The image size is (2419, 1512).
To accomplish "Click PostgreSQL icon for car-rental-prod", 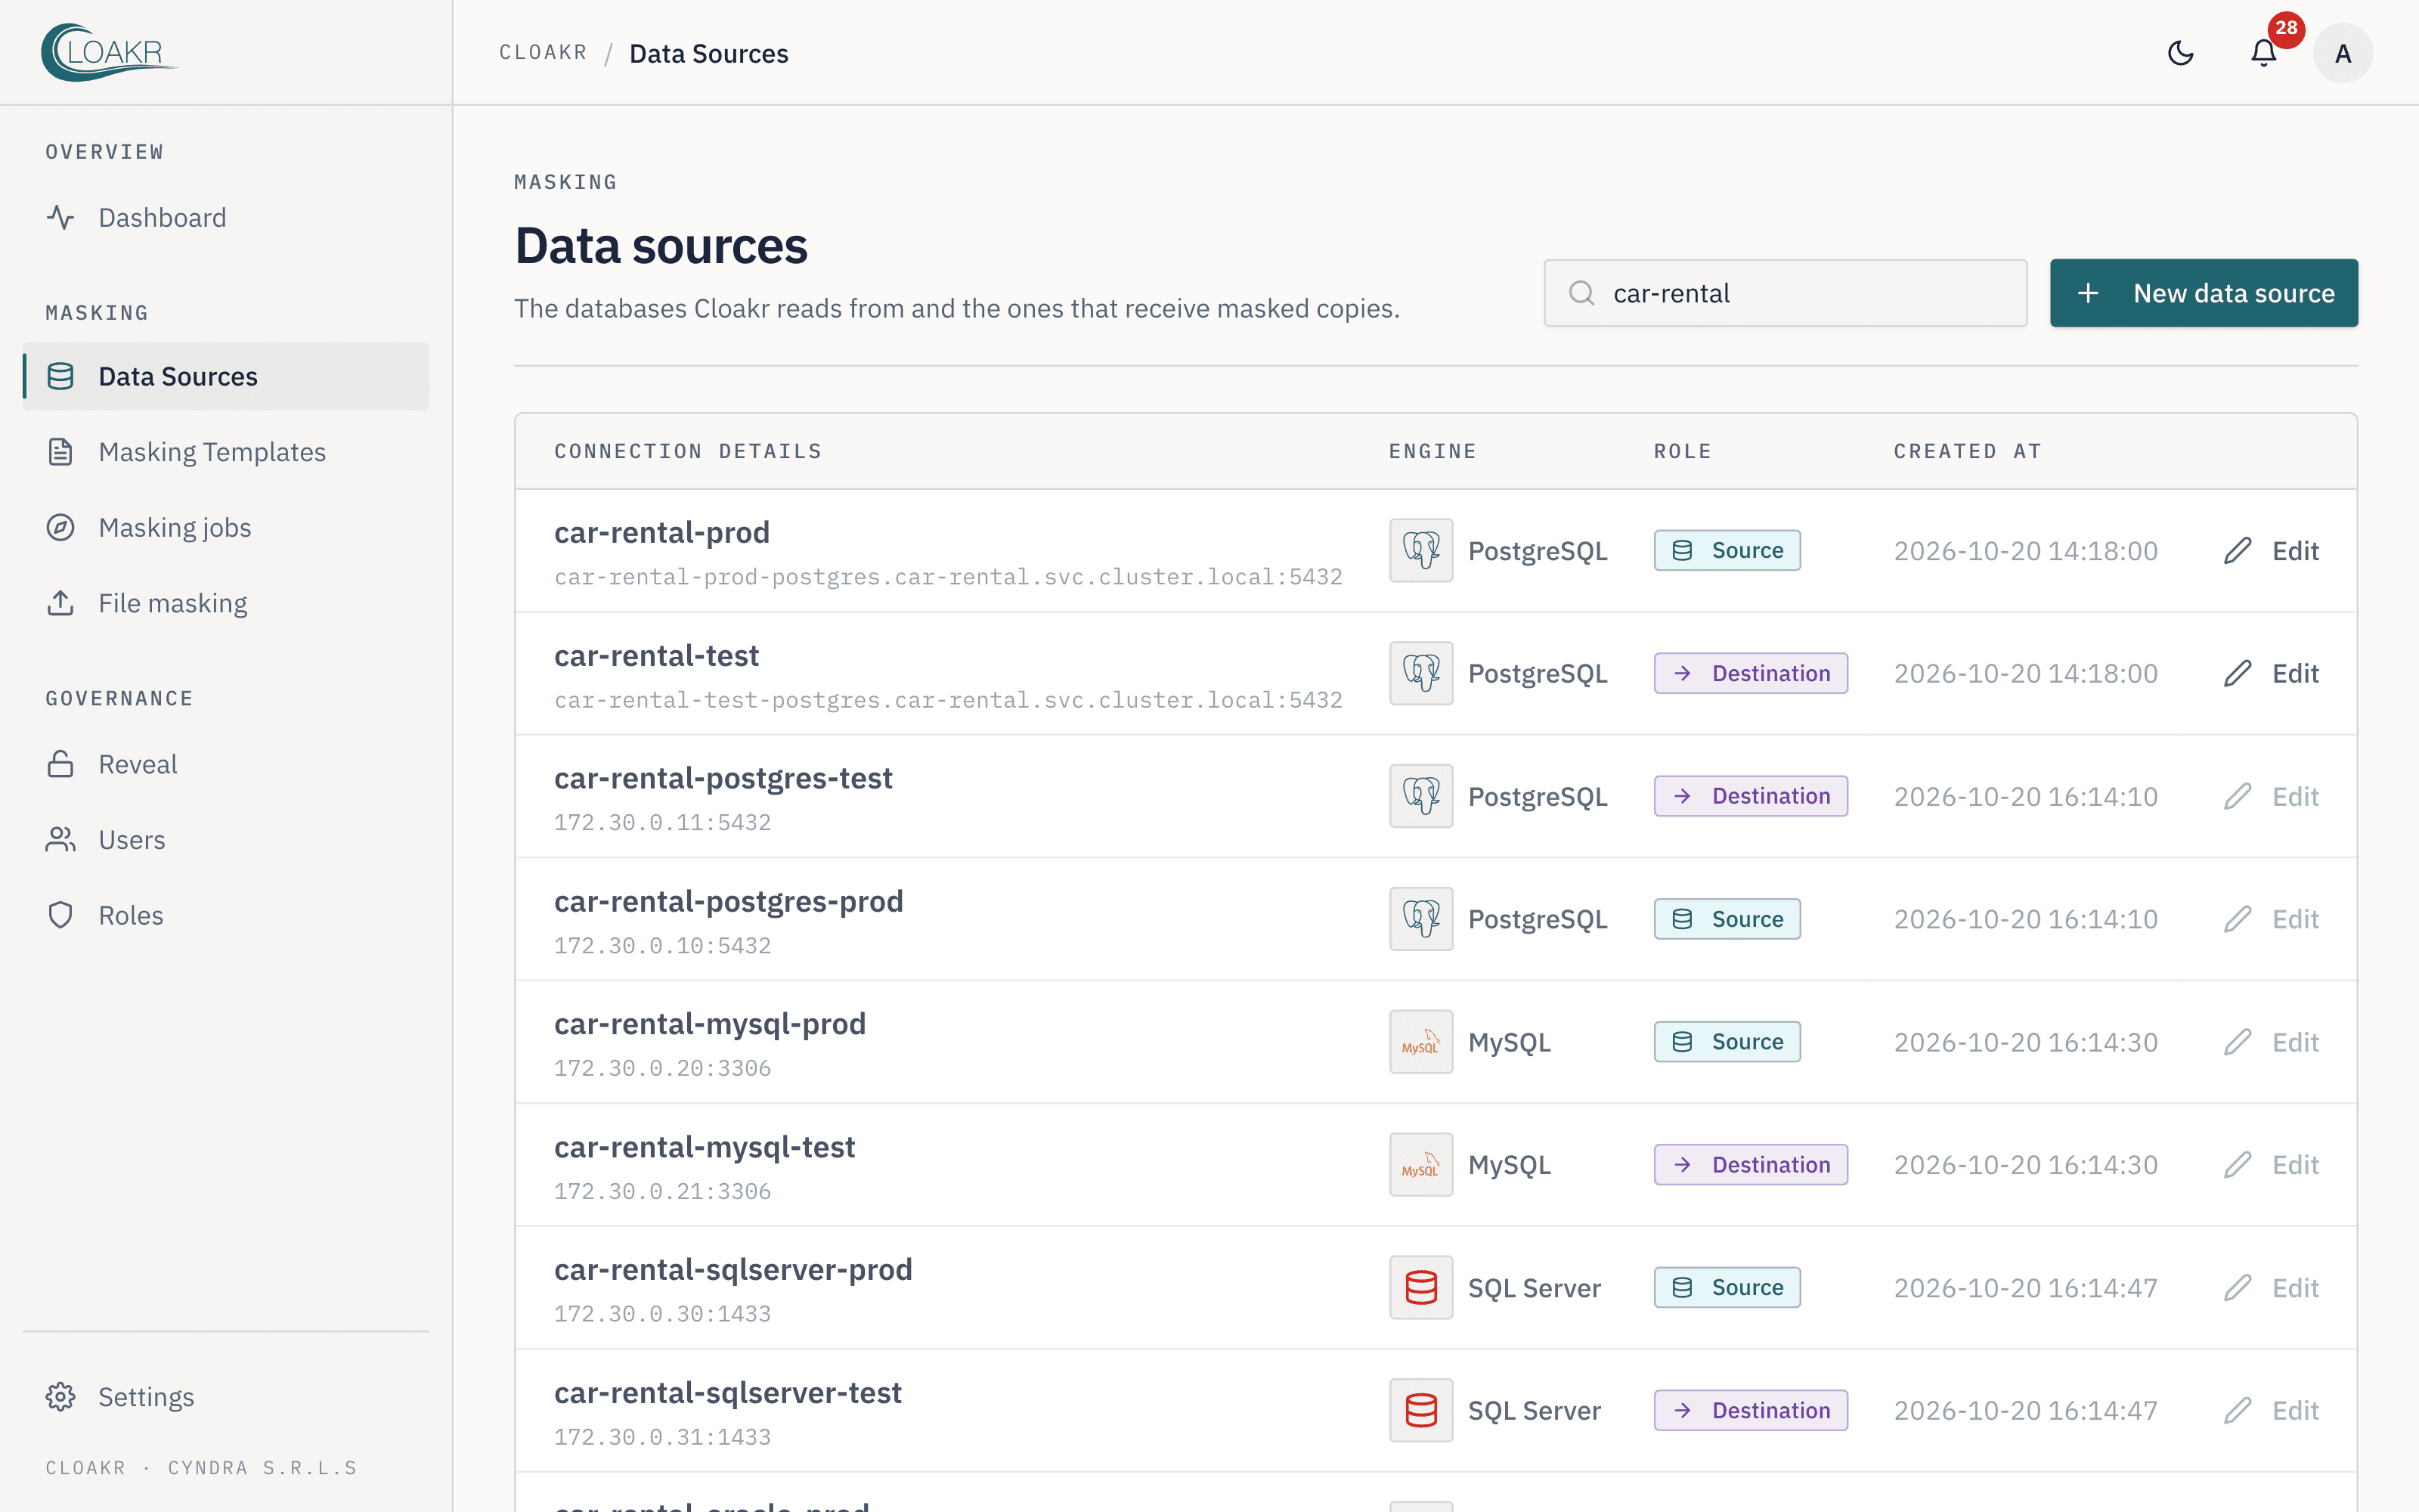I will coord(1420,550).
